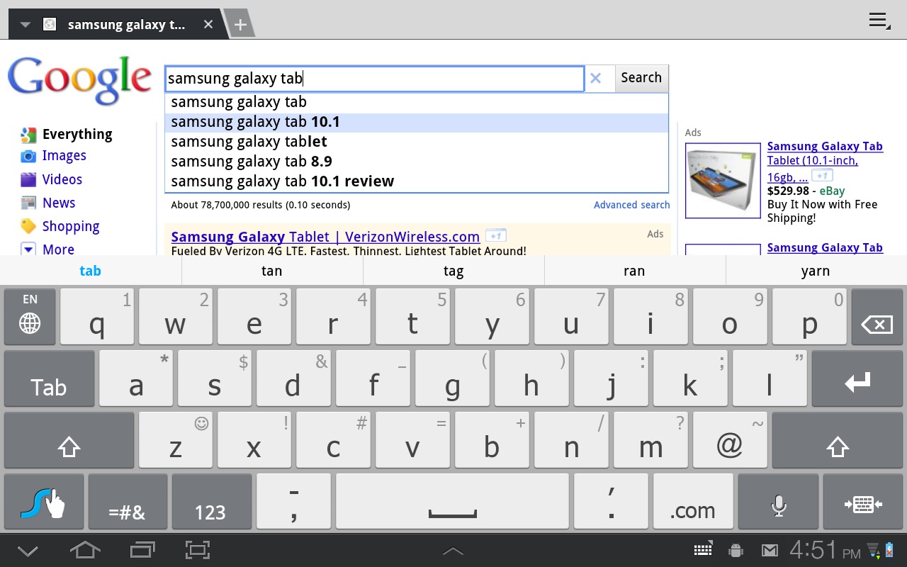This screenshot has height=567, width=907.
Task: Tap the screenshot capture icon
Action: coord(198,550)
